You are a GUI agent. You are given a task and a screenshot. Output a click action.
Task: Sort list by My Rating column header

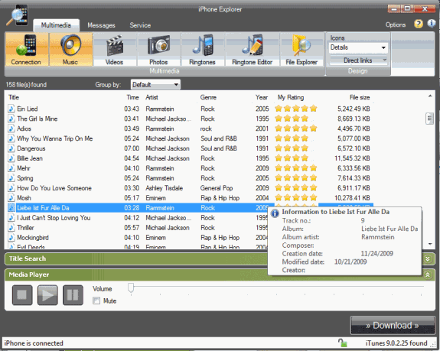point(291,97)
